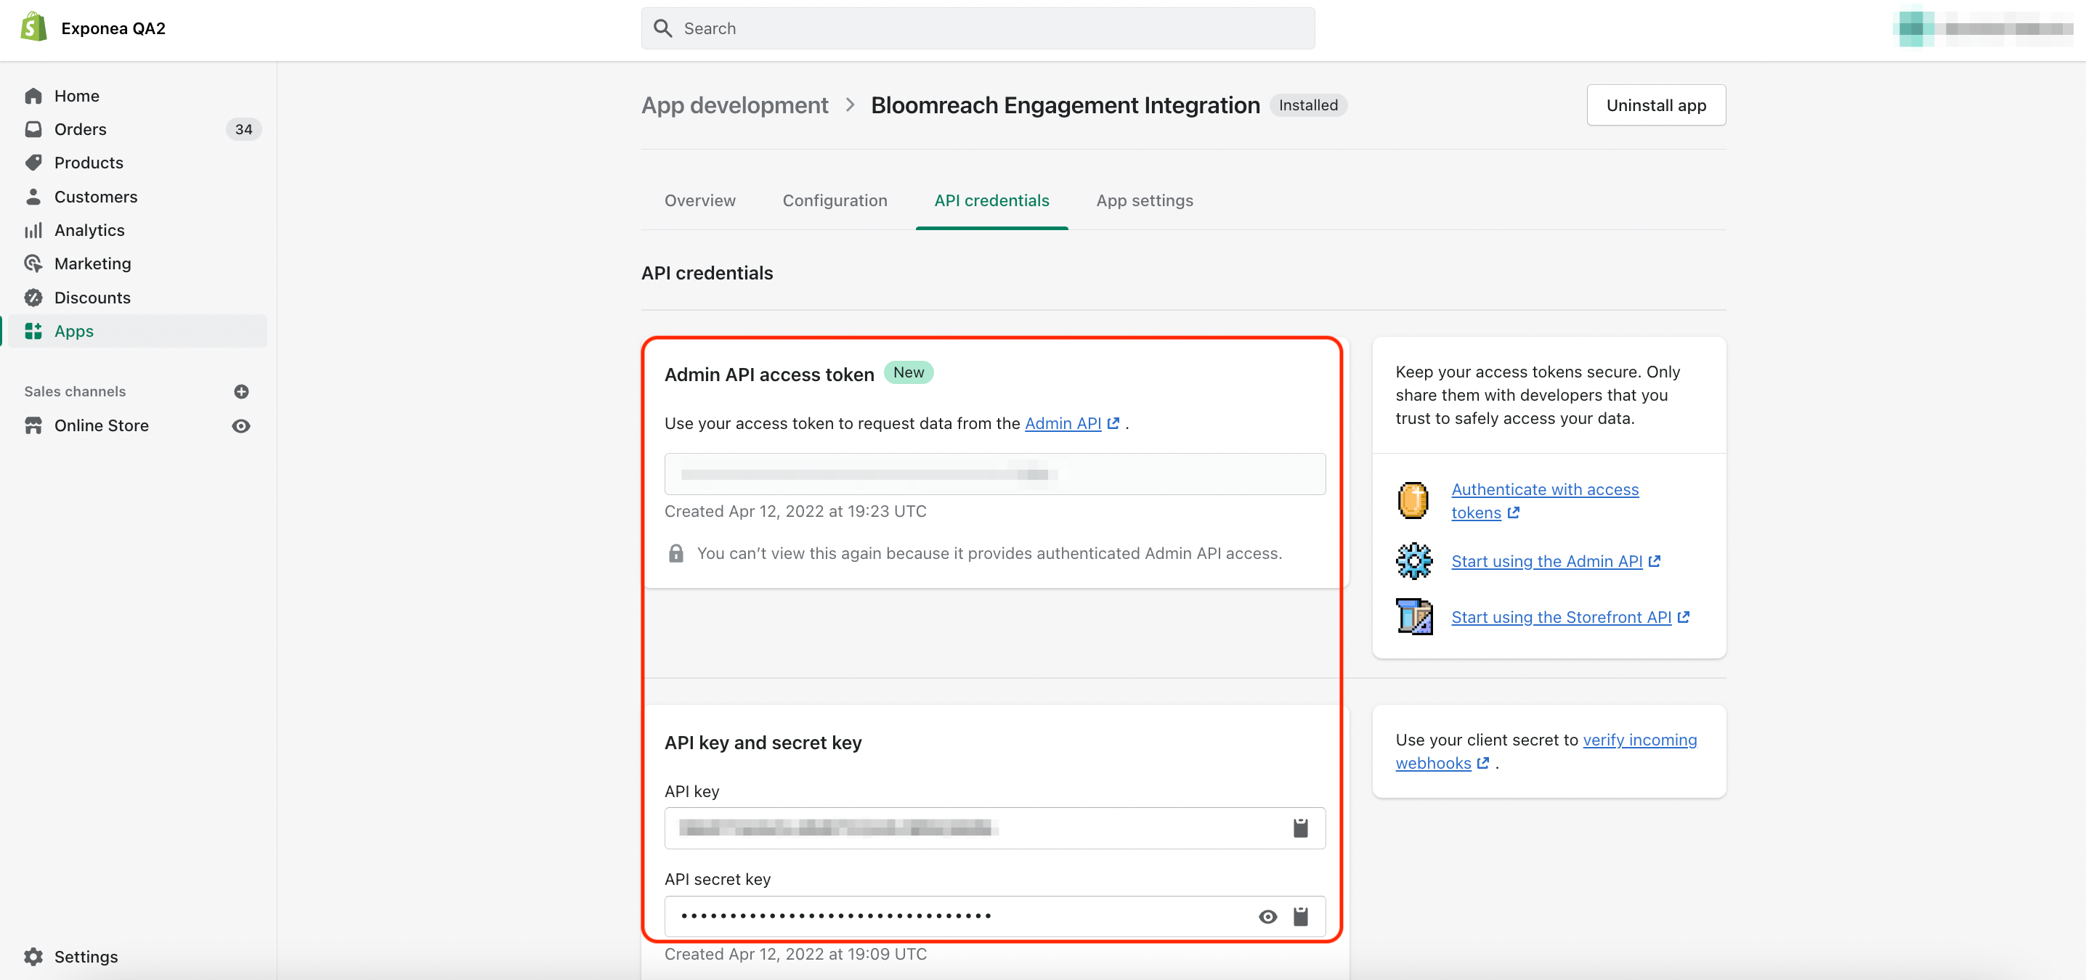Click the Admin API access token field

[994, 474]
